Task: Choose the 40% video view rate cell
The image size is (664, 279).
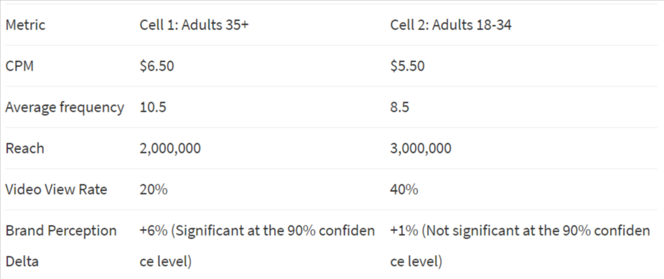Action: coord(404,190)
